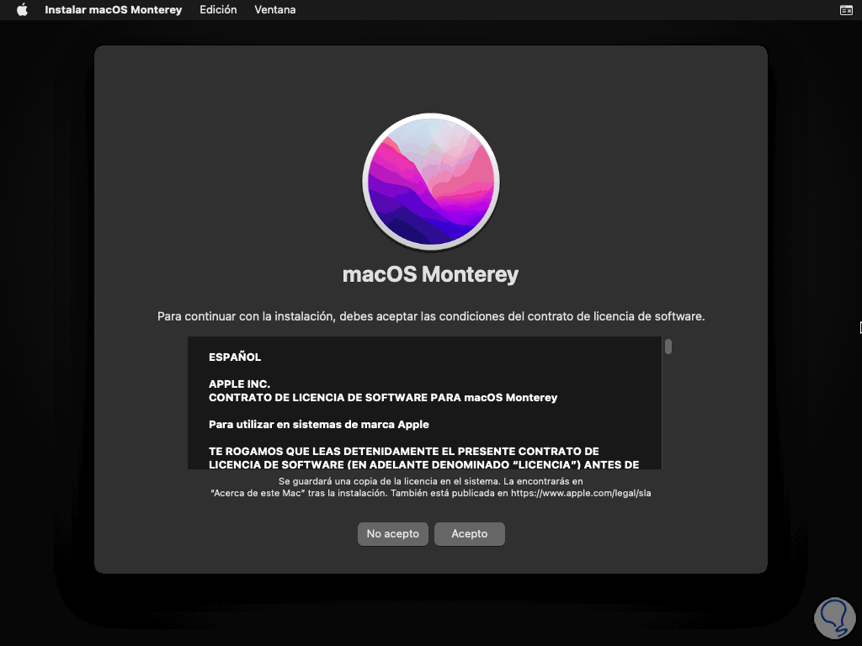
Task: Click the macOS Monterey title text
Action: tap(430, 274)
